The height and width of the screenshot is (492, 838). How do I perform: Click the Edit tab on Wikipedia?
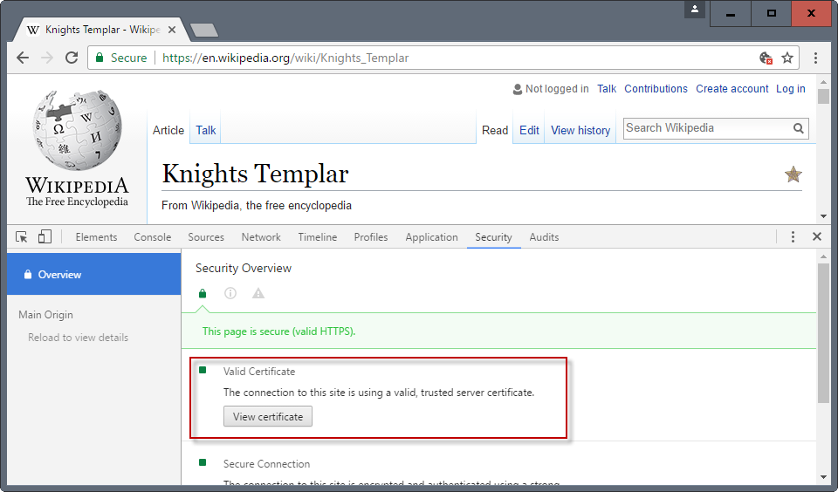click(x=529, y=130)
